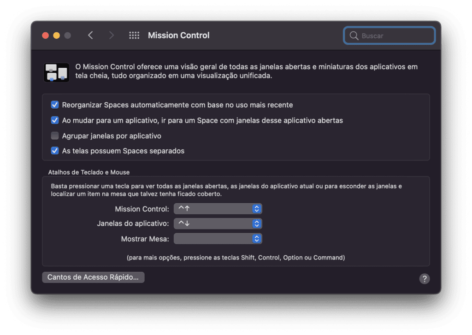Enable Agrupar janelas por aplicativo

click(55, 136)
